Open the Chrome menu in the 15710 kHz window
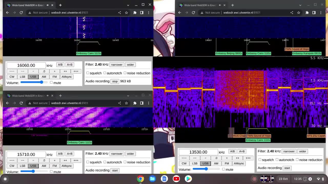The height and width of the screenshot is (184, 328). (x=149, y=103)
